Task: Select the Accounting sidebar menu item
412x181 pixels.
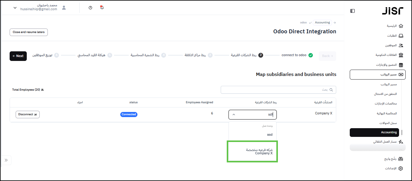Action: pyautogui.click(x=378, y=132)
